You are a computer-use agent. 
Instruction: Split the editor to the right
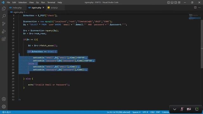195,8
